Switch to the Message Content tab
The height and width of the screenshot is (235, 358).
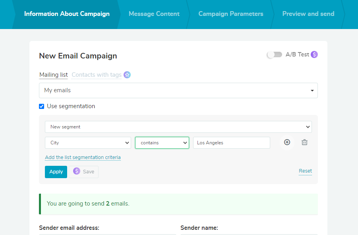[x=154, y=14]
